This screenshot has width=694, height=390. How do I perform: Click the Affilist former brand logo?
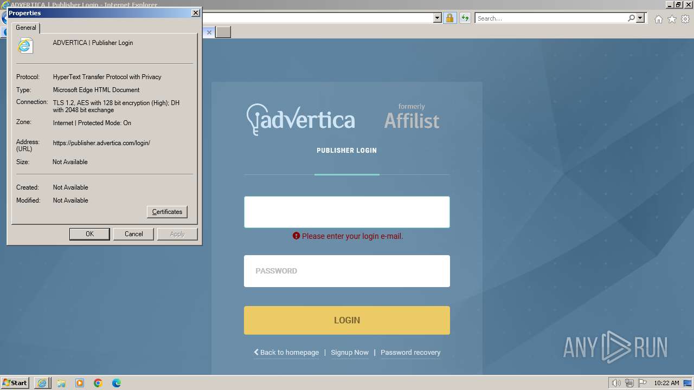[412, 116]
